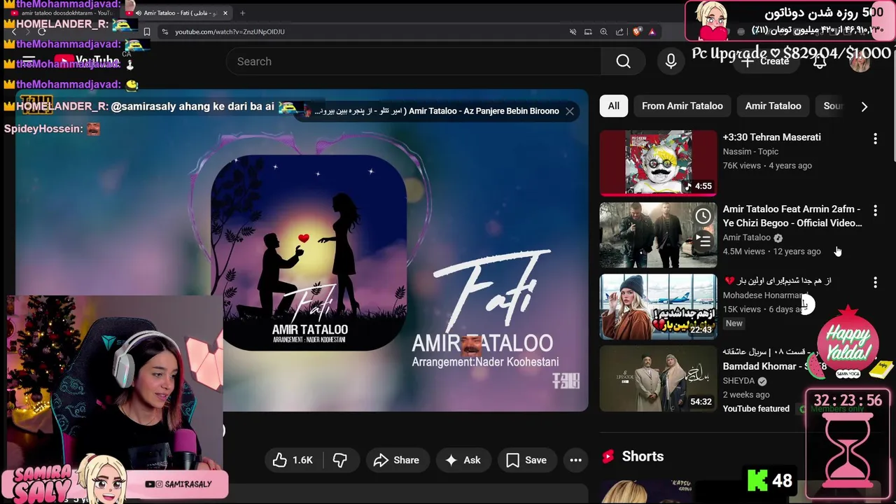Add Ye Chizi Begoo to queue

[x=703, y=241]
